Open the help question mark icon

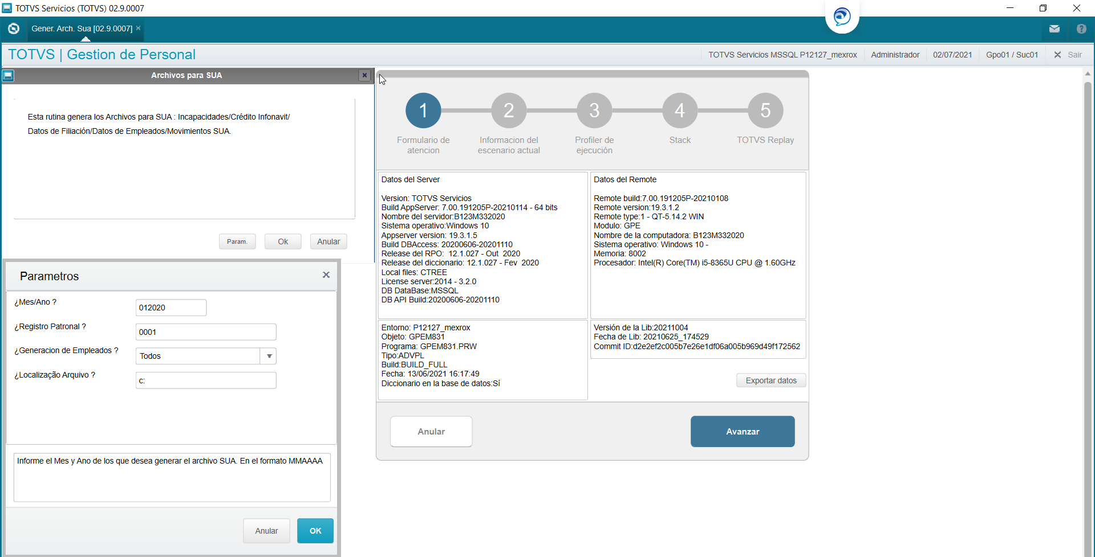(x=1081, y=29)
